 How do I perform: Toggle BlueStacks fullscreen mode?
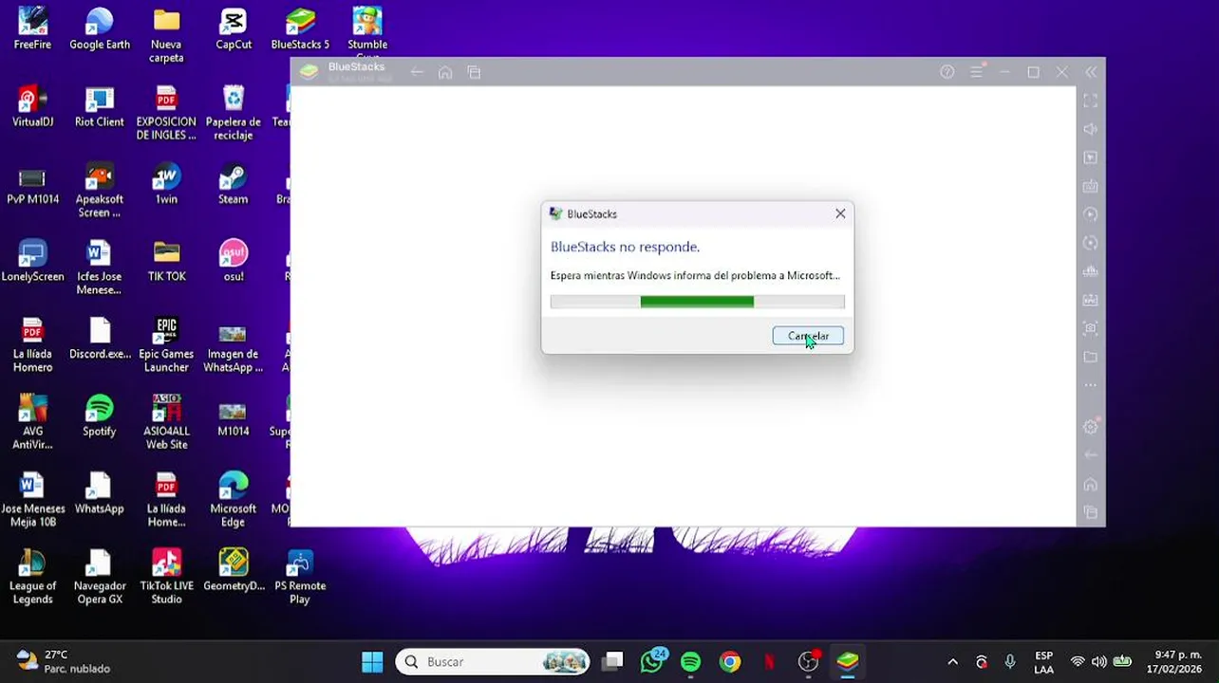tap(1091, 101)
